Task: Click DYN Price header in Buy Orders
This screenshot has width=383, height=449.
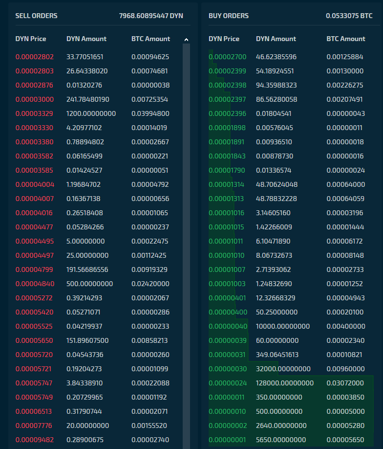Action: tap(224, 39)
